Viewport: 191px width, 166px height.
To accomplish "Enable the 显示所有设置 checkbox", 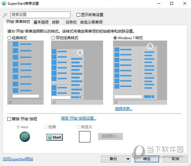I will (x=78, y=15).
